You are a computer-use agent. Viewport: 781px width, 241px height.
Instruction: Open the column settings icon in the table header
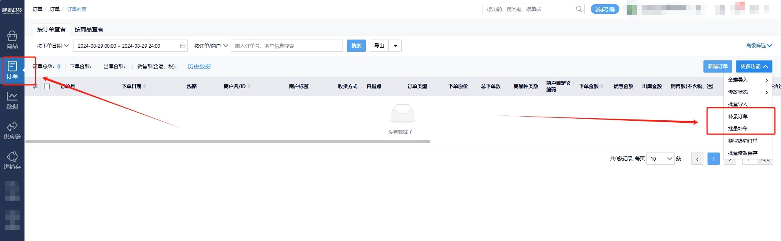click(x=35, y=86)
